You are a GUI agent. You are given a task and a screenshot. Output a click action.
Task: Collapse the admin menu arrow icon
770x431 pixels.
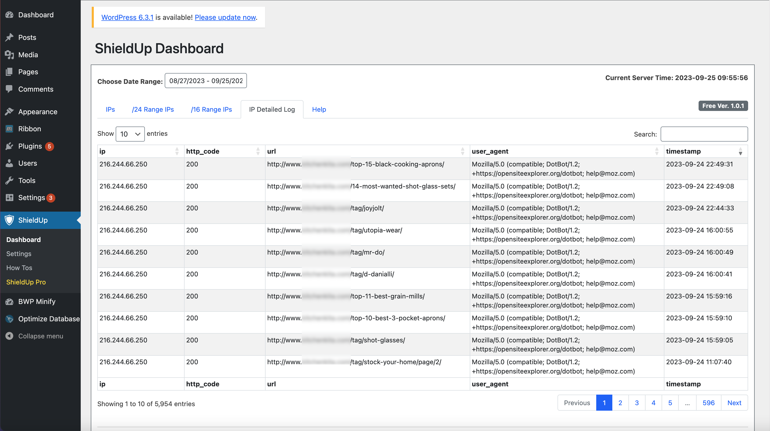(10, 336)
